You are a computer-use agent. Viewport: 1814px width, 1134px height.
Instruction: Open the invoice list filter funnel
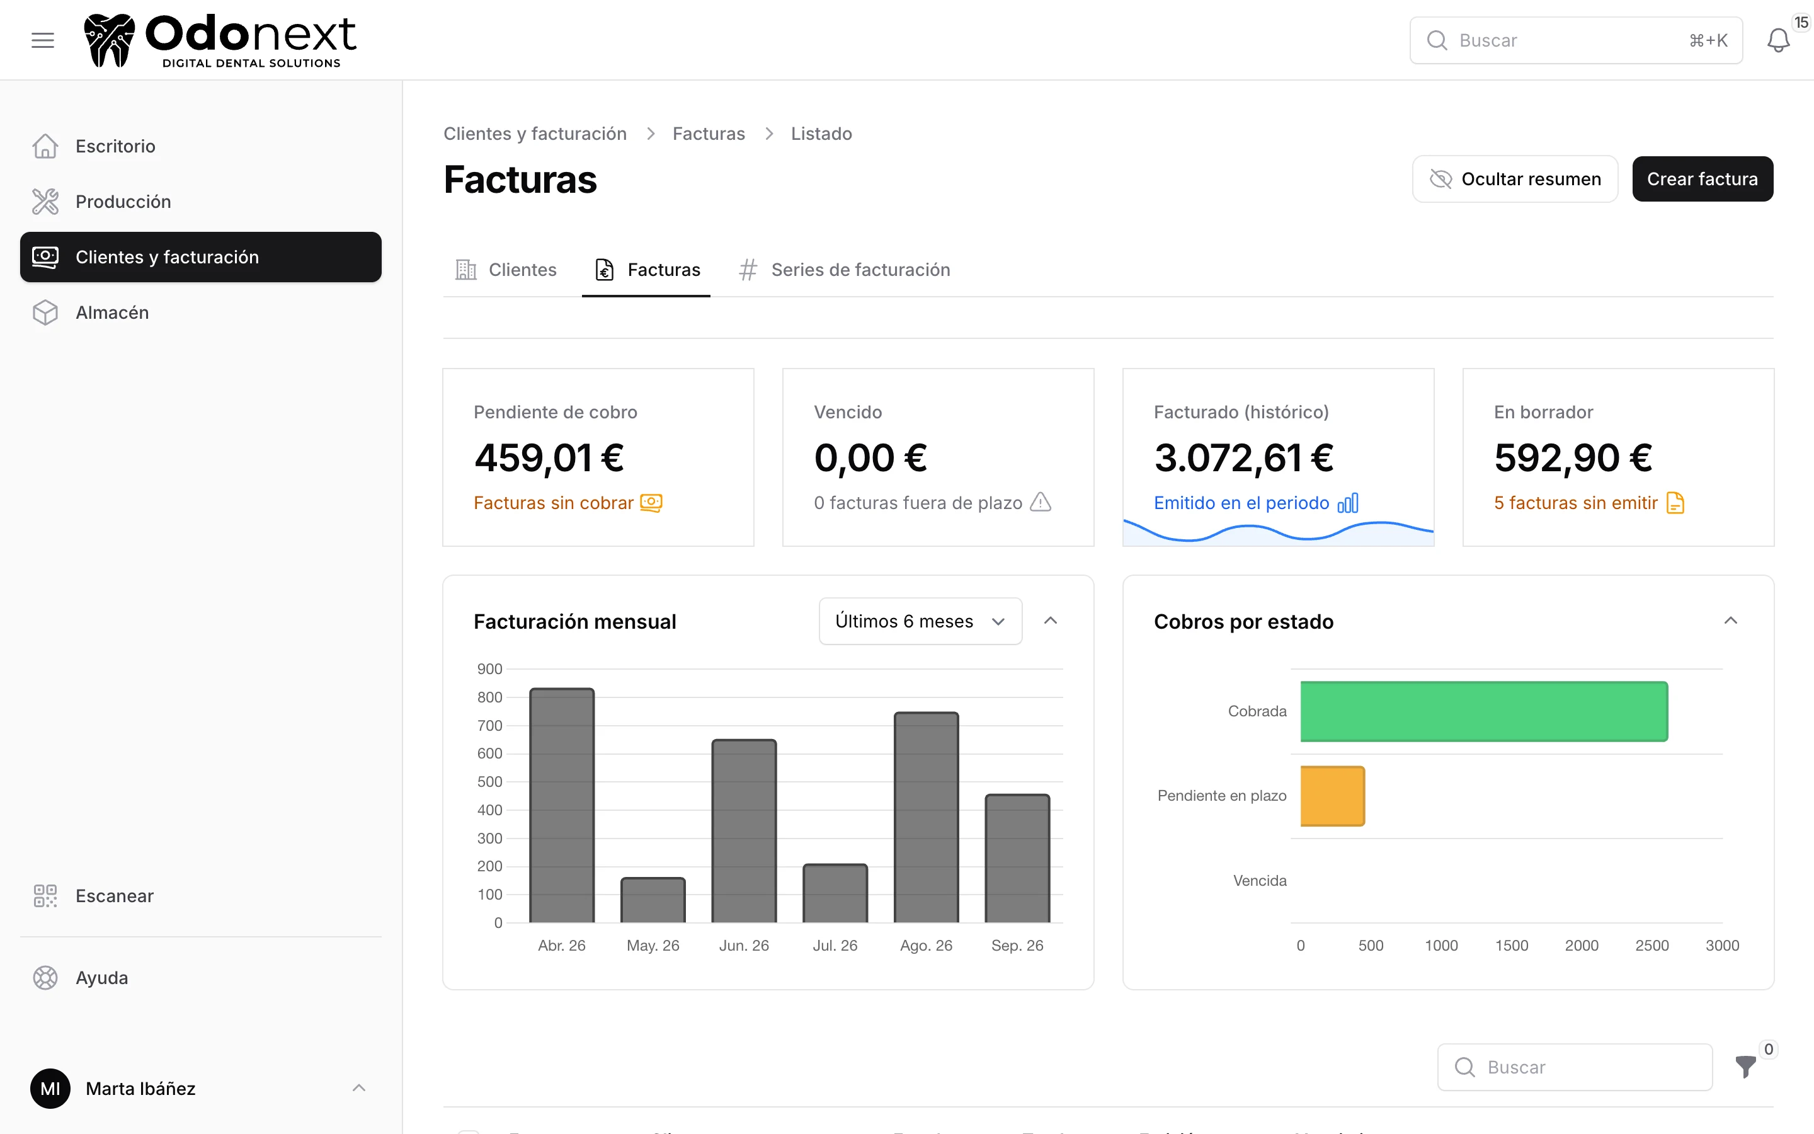[x=1746, y=1066]
